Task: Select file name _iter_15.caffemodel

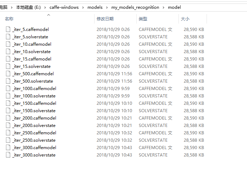Action: pyautogui.click(x=32, y=59)
